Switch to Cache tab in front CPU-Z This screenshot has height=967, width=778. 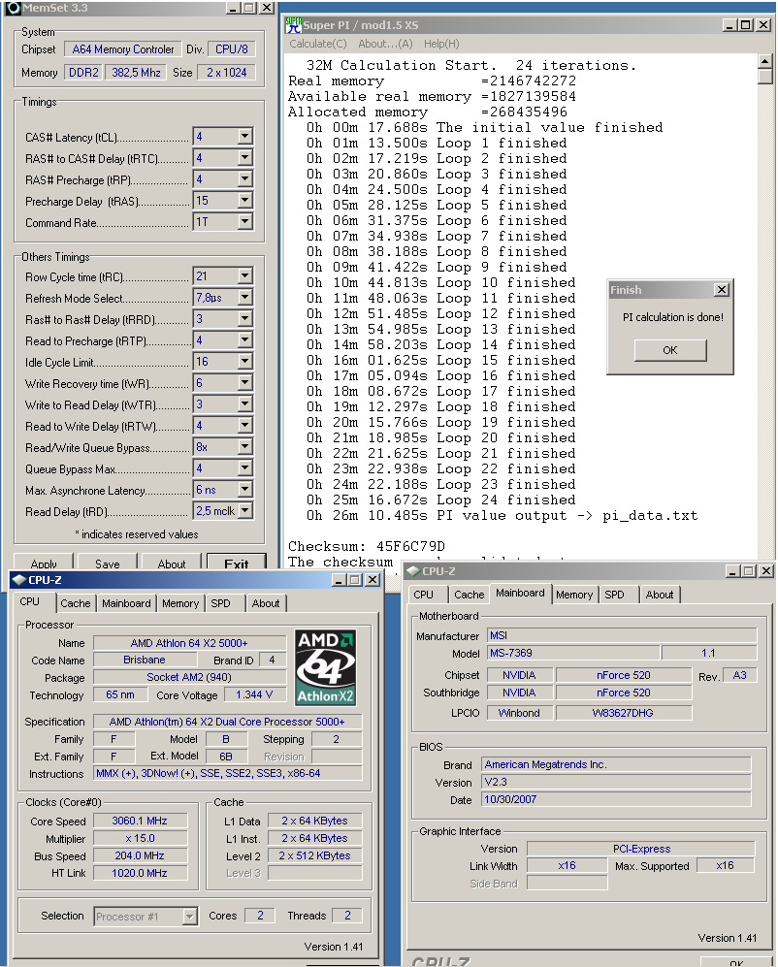coord(76,603)
